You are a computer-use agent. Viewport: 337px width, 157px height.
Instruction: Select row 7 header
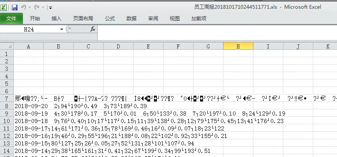click(x=7, y=99)
